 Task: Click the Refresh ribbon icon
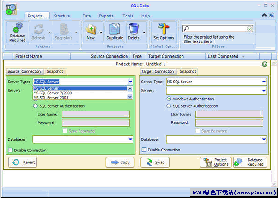39,29
